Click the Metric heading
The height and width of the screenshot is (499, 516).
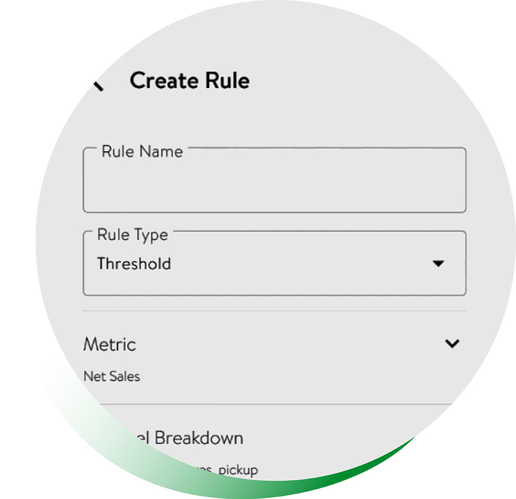coord(109,344)
